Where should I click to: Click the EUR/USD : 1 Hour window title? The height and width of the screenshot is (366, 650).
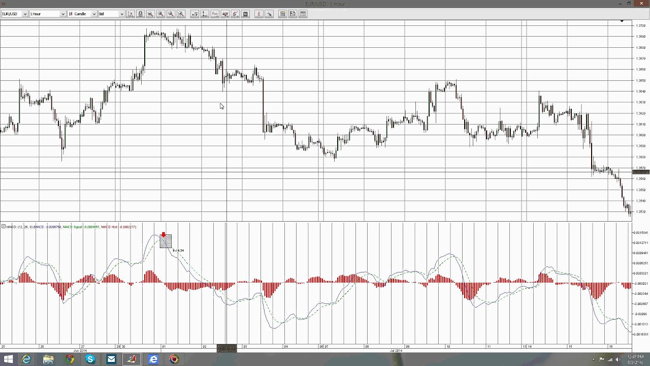click(x=325, y=4)
